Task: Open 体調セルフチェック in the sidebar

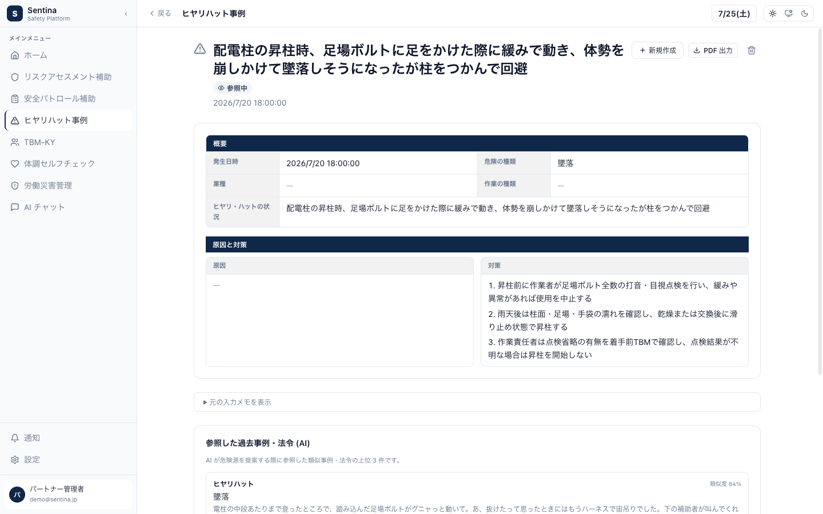Action: tap(68, 164)
